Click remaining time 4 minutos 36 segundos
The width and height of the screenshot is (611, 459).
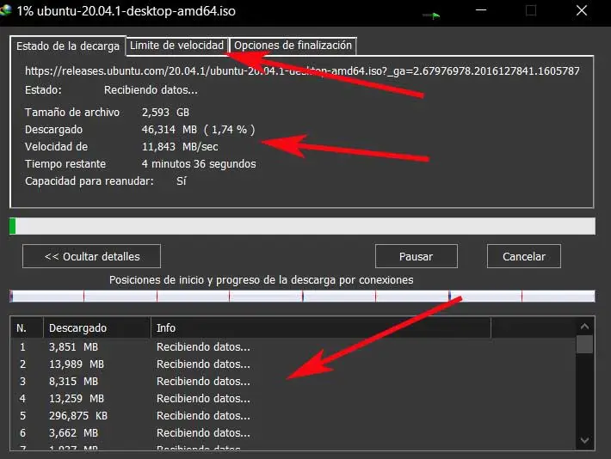tap(199, 163)
